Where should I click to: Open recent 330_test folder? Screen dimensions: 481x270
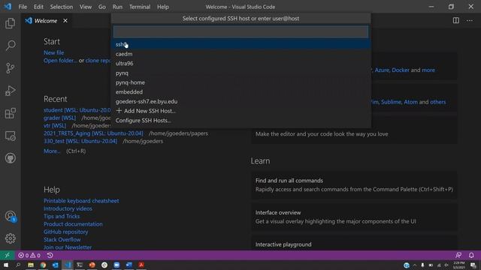tap(80, 141)
